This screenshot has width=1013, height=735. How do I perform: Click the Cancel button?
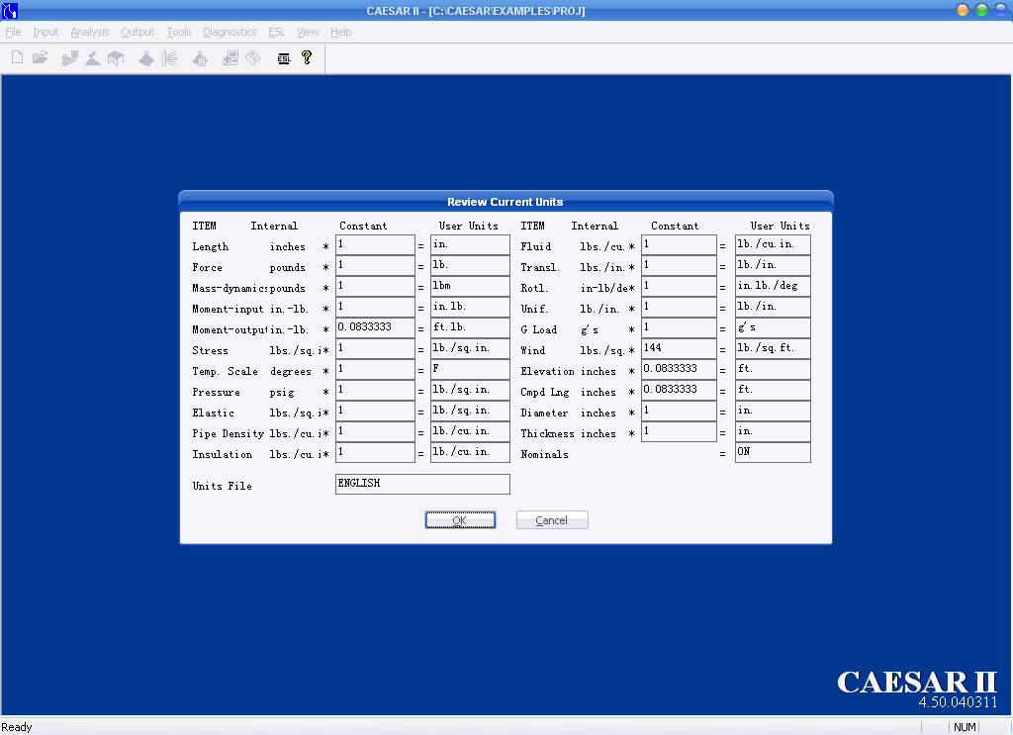pyautogui.click(x=552, y=520)
